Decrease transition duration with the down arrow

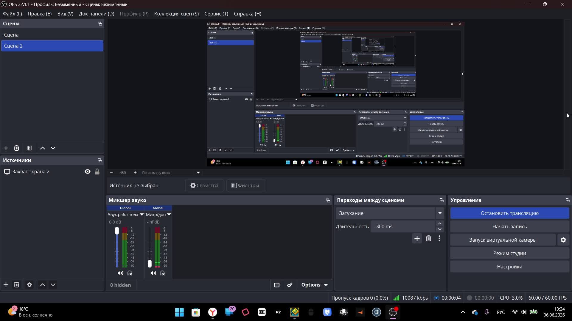(x=440, y=229)
